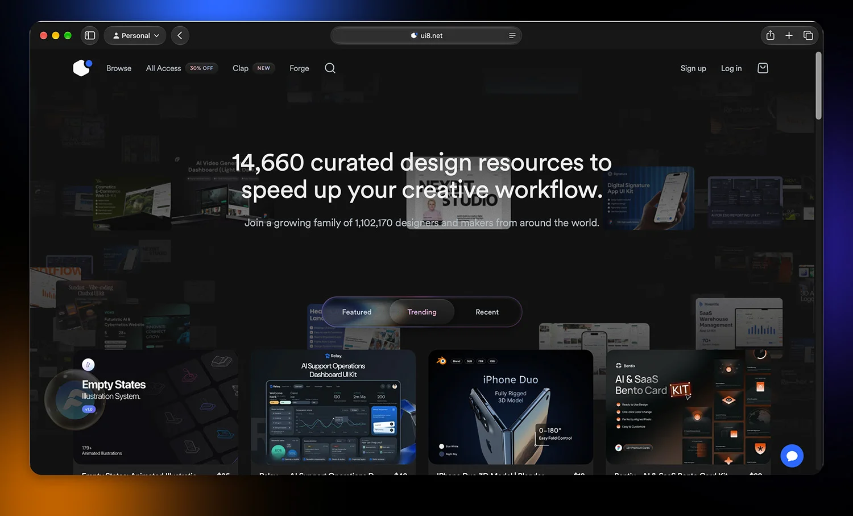Click the Digital Signature App UI Kit background card
This screenshot has width=853, height=516.
(x=650, y=198)
